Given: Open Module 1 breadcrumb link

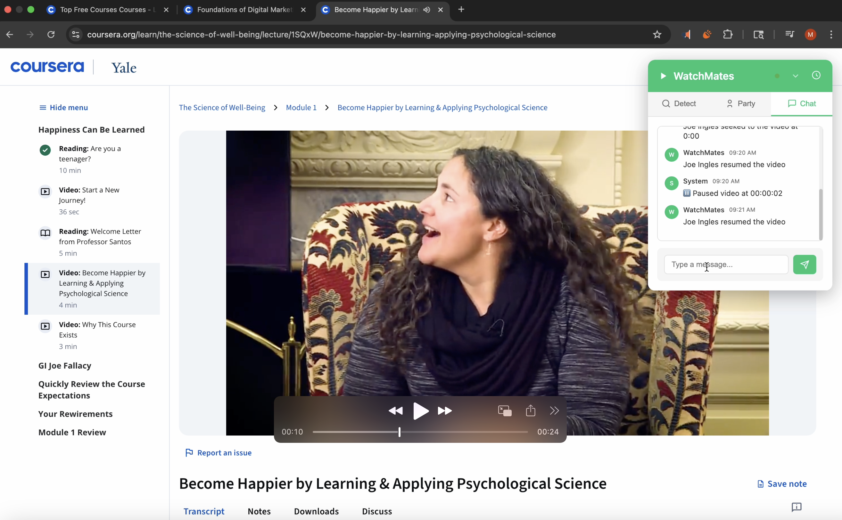Looking at the screenshot, I should [x=301, y=107].
